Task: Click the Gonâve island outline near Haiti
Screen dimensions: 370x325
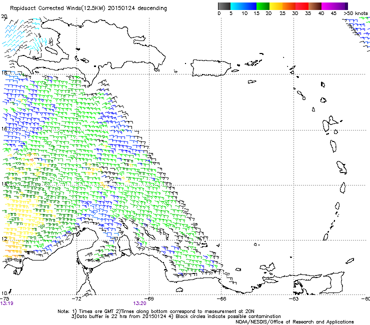Action: pyautogui.click(x=51, y=50)
